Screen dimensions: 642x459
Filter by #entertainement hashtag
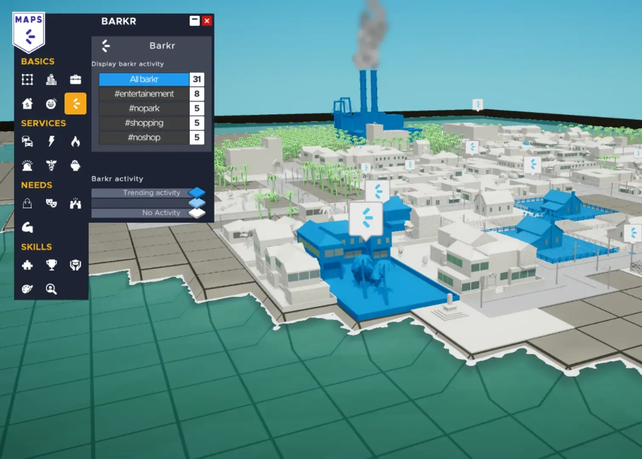144,94
